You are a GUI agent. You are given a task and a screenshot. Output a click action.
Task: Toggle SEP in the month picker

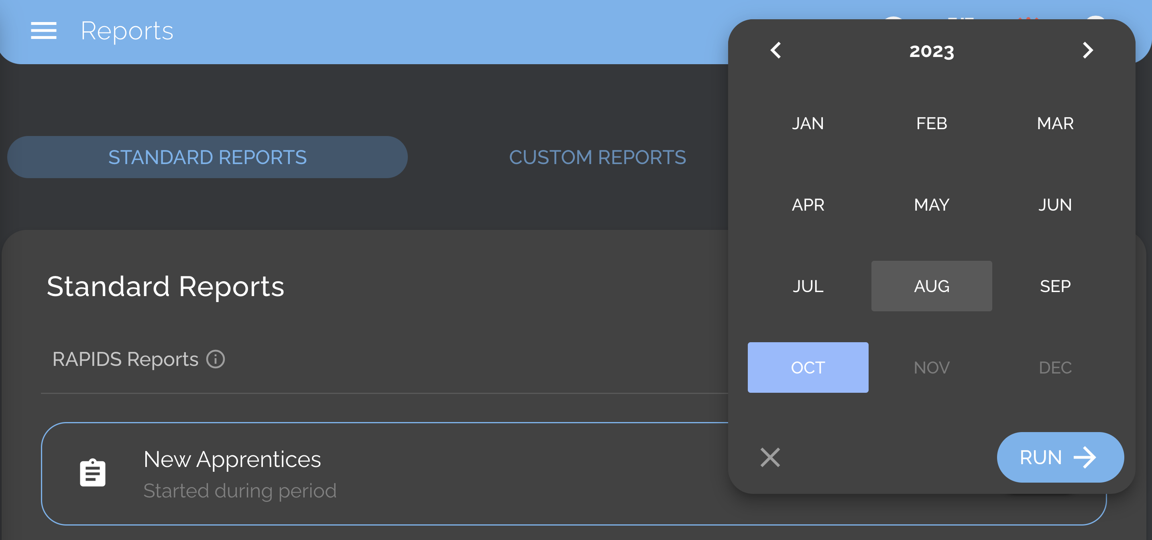tap(1055, 286)
